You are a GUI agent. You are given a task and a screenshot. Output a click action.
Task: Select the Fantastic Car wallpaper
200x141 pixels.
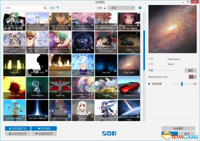(129, 88)
